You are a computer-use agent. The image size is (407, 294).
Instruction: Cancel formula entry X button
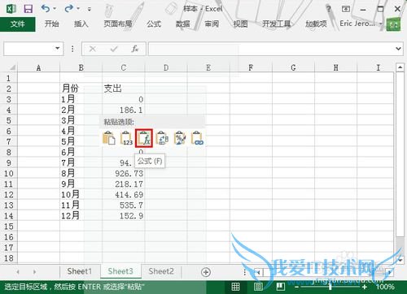coord(93,49)
